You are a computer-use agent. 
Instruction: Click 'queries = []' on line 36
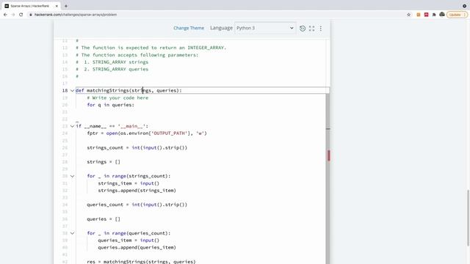(104, 219)
